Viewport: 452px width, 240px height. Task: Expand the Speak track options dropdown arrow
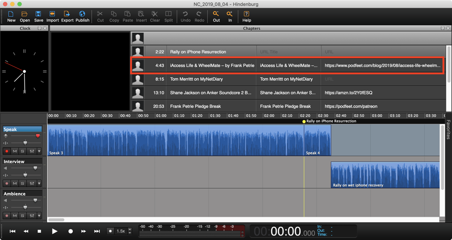point(39,151)
